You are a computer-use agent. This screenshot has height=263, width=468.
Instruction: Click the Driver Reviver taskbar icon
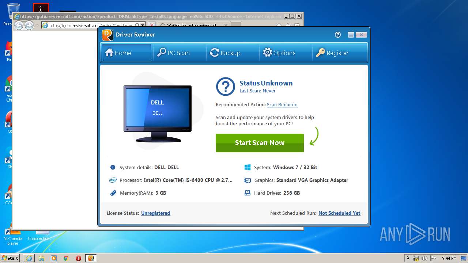click(x=91, y=258)
